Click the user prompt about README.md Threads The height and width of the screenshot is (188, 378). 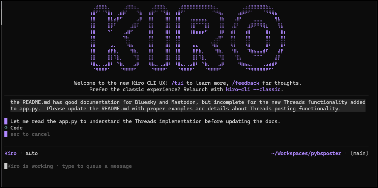pyautogui.click(x=188, y=105)
